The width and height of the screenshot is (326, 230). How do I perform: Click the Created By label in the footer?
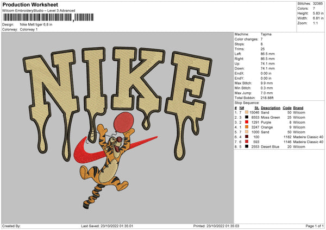[x=11, y=226]
